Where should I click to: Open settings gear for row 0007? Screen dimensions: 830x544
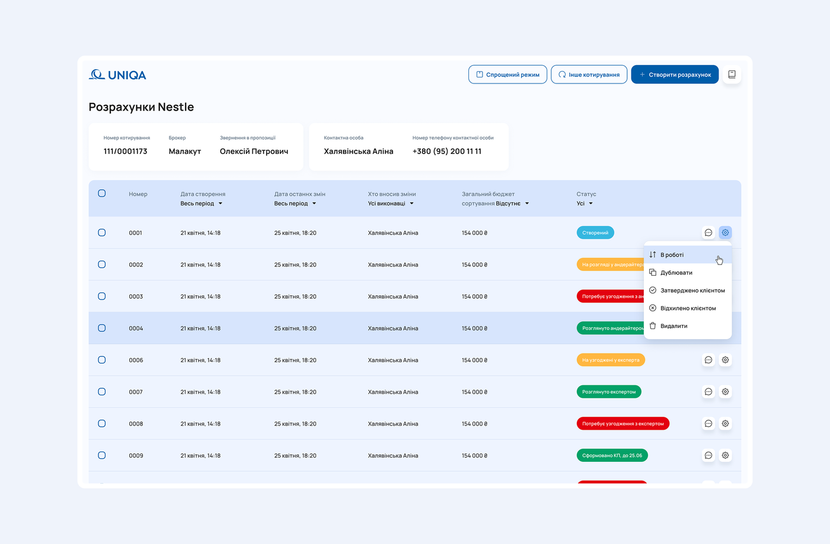pos(725,392)
